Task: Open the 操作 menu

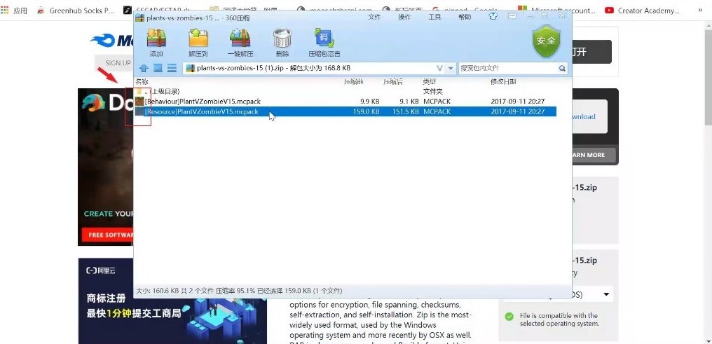Action: coord(404,17)
